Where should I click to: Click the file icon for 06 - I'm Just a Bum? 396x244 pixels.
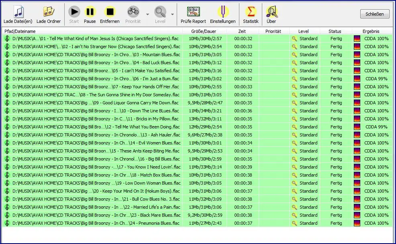(7, 79)
